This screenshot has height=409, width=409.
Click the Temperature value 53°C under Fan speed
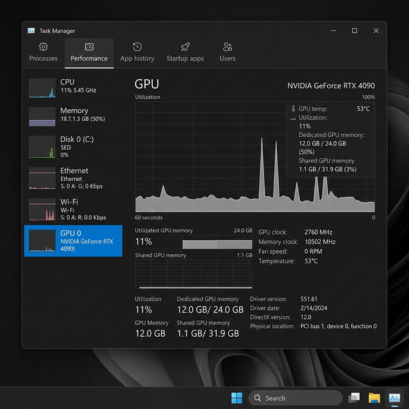tap(311, 261)
